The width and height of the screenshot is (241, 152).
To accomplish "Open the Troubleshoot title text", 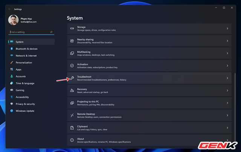I will [x=84, y=77].
